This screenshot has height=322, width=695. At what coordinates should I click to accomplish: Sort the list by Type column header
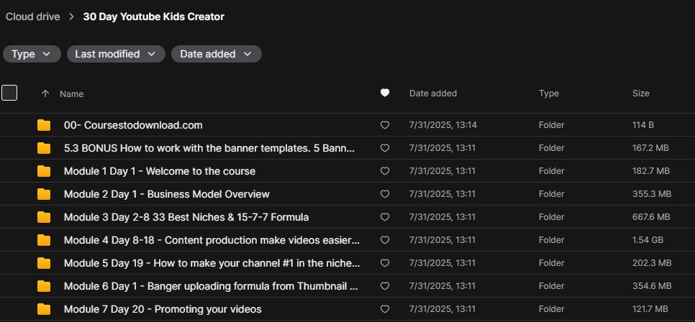pyautogui.click(x=548, y=93)
